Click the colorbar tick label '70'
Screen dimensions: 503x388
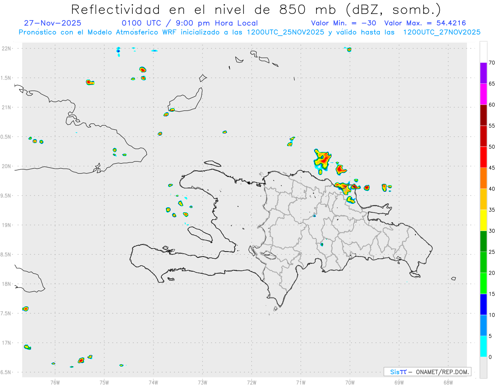pyautogui.click(x=492, y=63)
